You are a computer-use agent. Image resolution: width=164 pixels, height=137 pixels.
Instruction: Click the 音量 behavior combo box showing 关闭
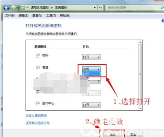91,69
